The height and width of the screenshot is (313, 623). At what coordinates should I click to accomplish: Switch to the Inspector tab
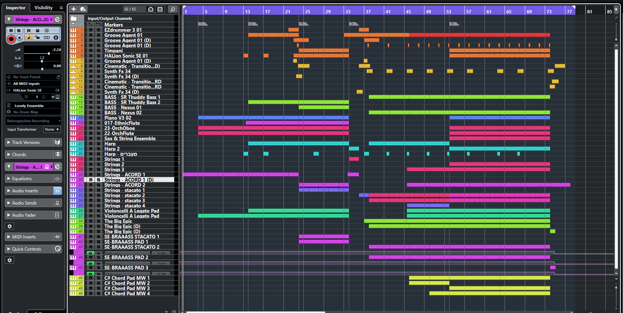coord(16,7)
